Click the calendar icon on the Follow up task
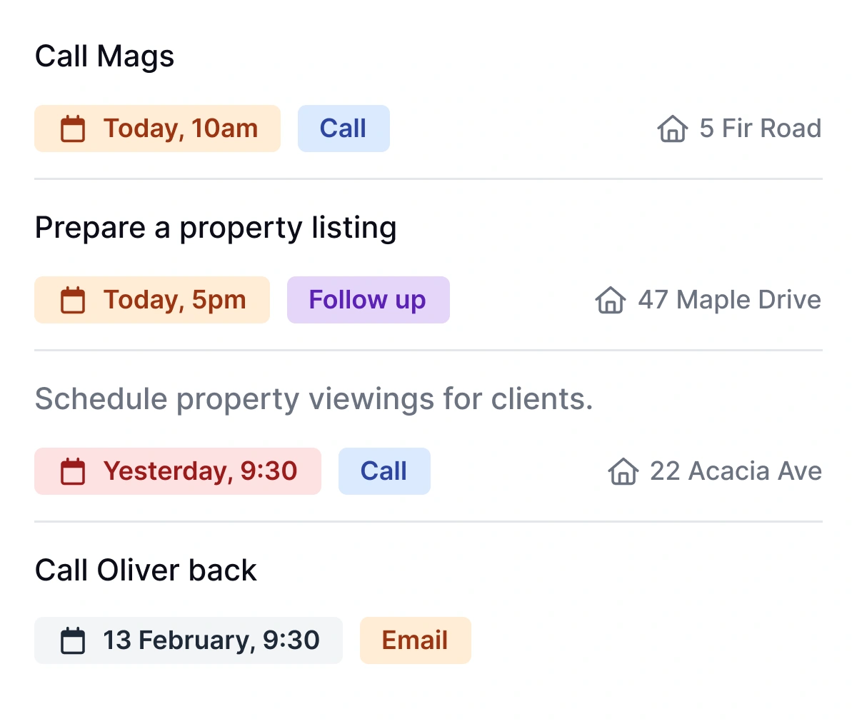 coord(74,300)
